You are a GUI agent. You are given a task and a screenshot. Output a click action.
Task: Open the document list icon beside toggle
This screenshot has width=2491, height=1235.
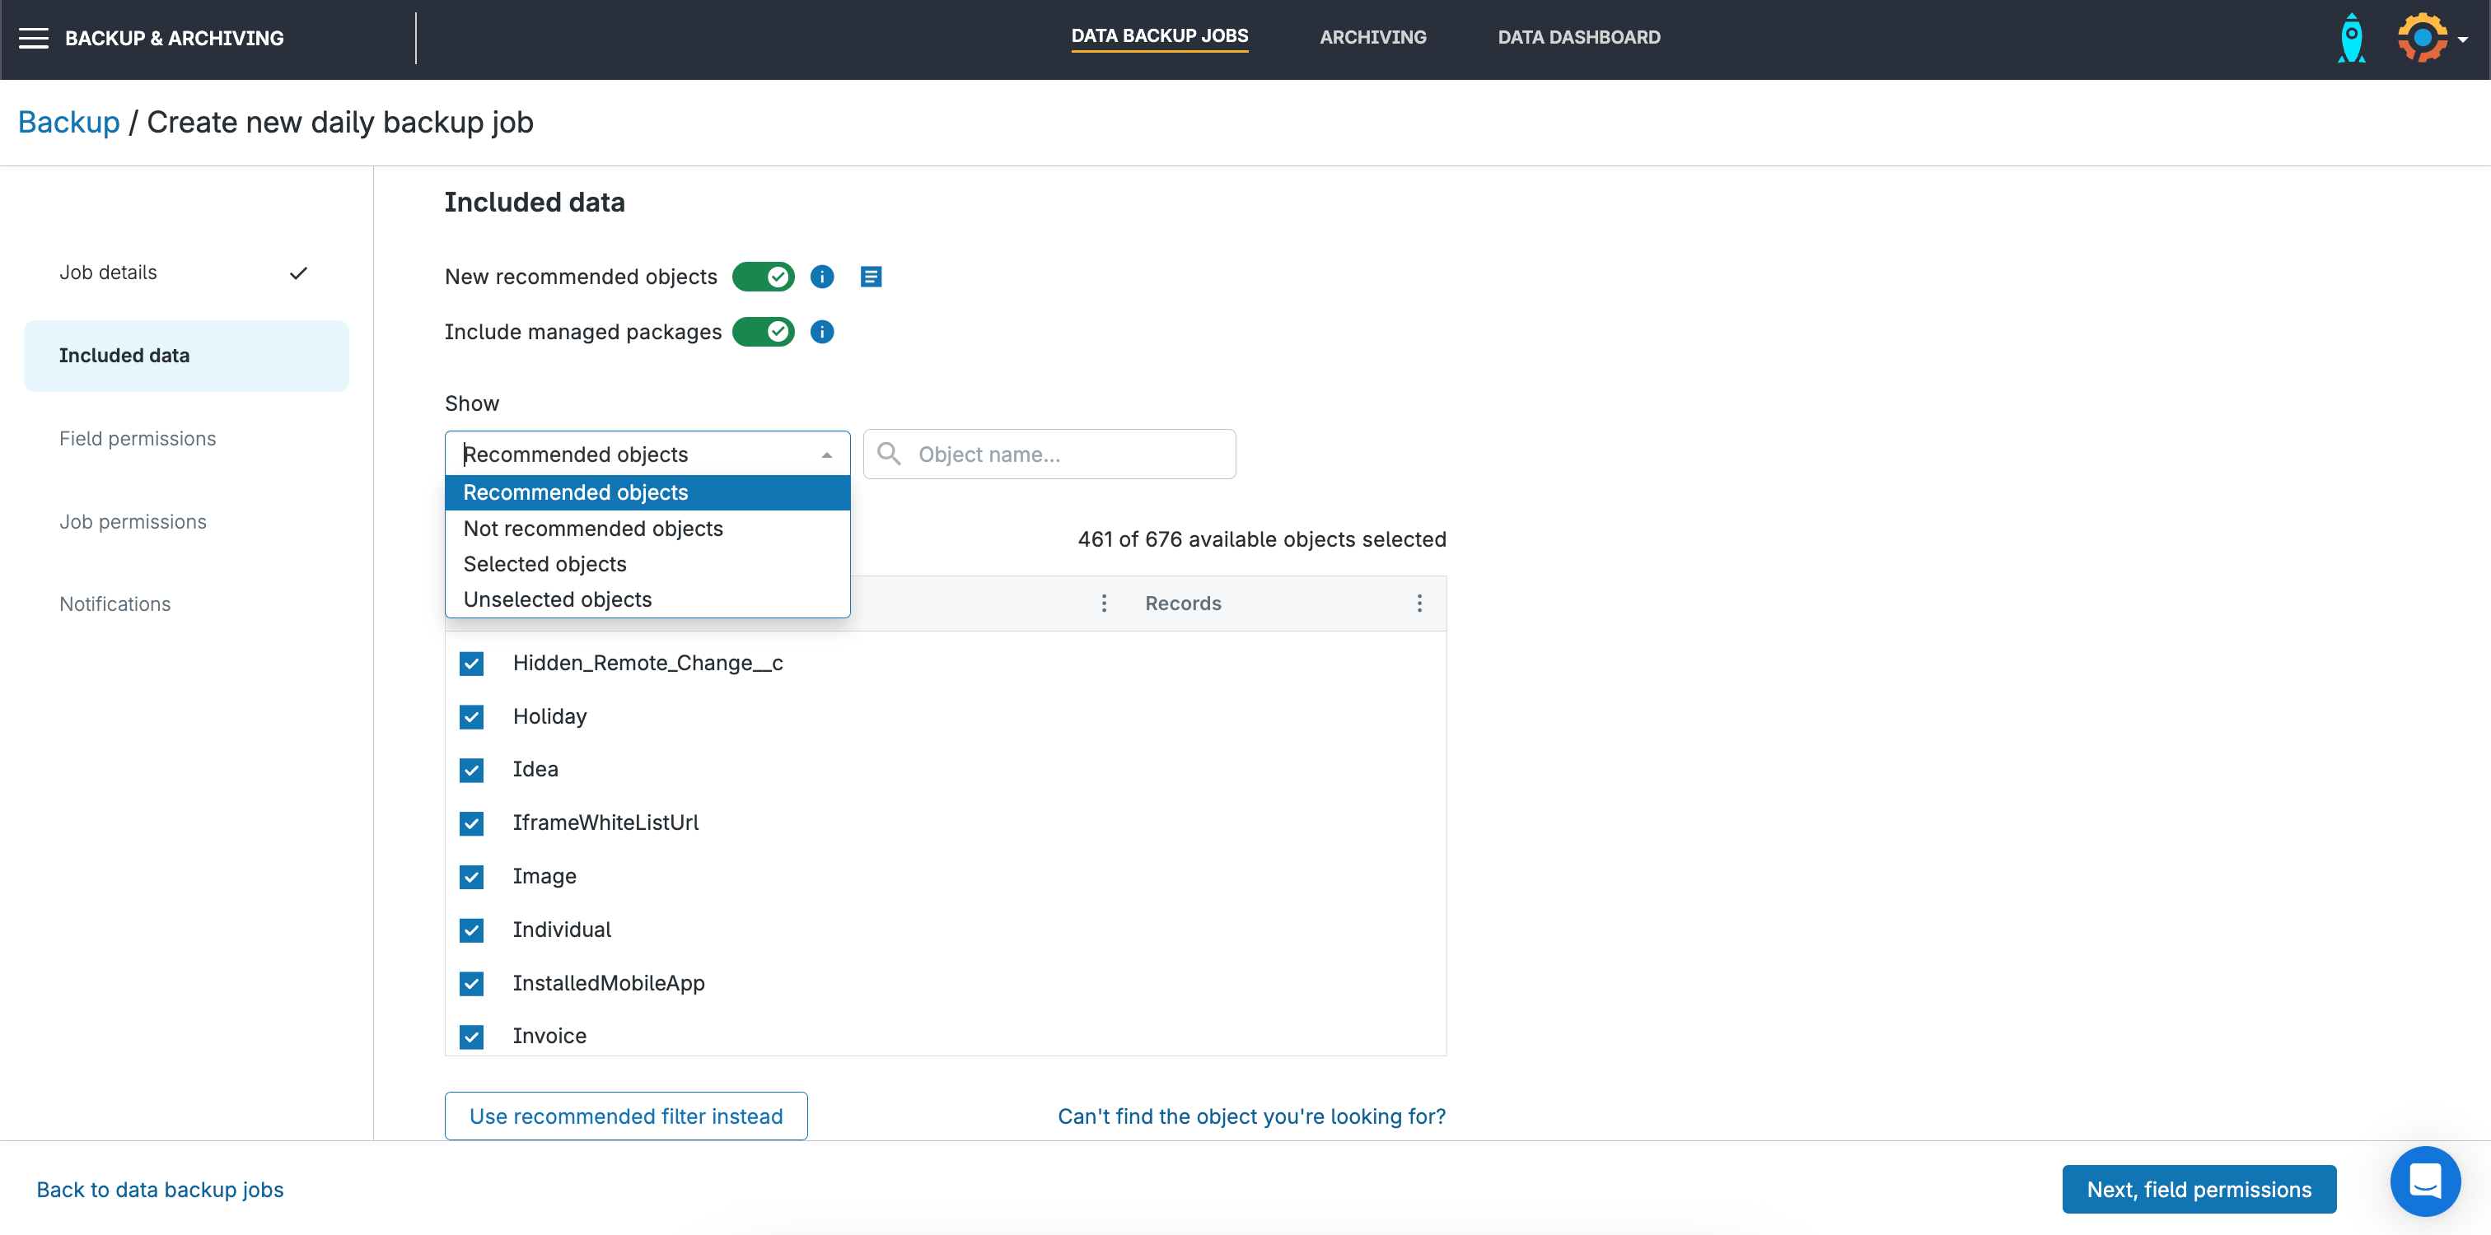coord(871,277)
